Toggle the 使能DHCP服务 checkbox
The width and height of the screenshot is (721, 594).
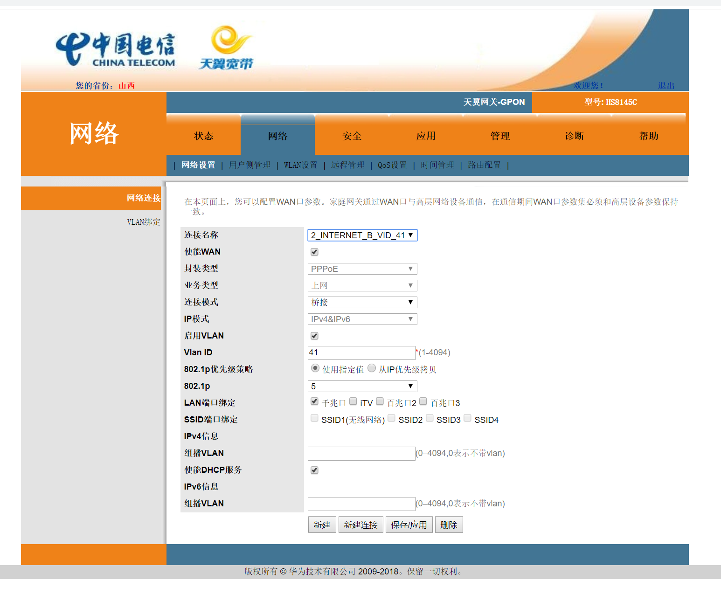click(x=314, y=470)
